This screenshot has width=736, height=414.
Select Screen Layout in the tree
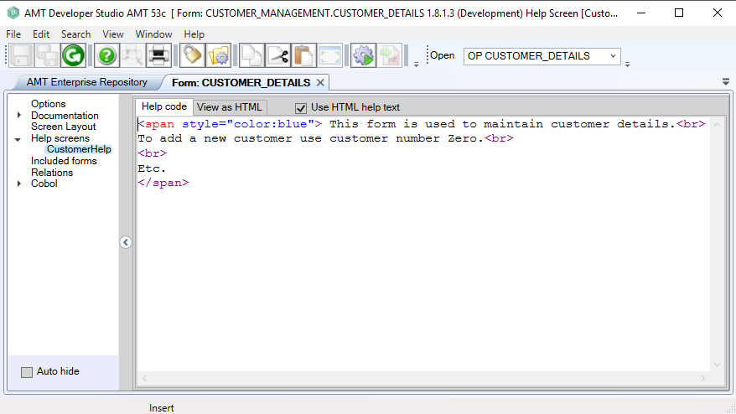pos(64,127)
